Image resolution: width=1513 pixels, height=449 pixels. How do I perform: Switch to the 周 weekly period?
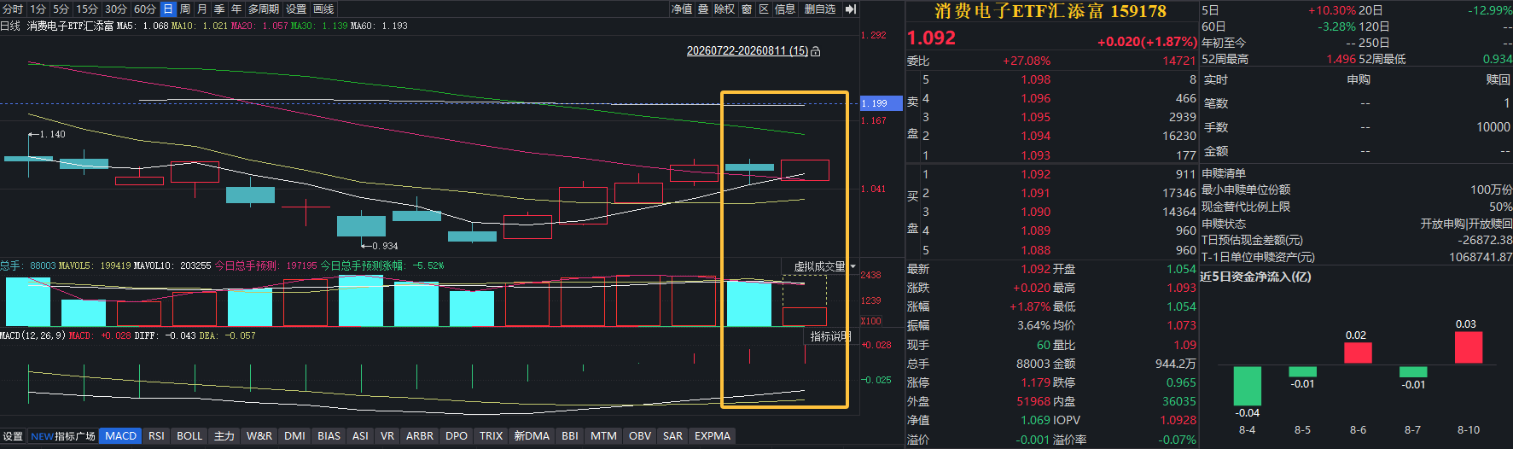(185, 9)
